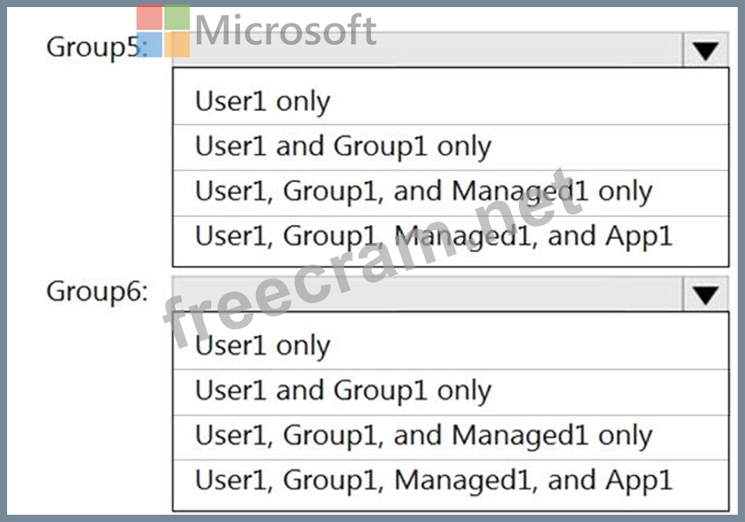Click the Microsoft four-square logo icon
This screenshot has width=745, height=522.
coord(164,31)
